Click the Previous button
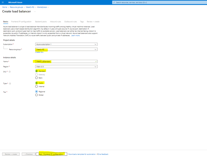Image resolution: width=207 pixels, height=158 pixels. 28,154
